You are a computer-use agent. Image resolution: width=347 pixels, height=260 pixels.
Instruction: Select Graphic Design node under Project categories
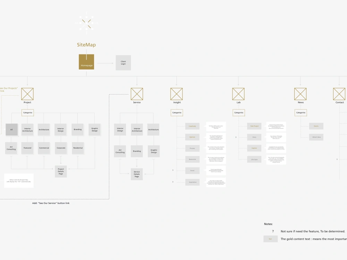point(95,130)
